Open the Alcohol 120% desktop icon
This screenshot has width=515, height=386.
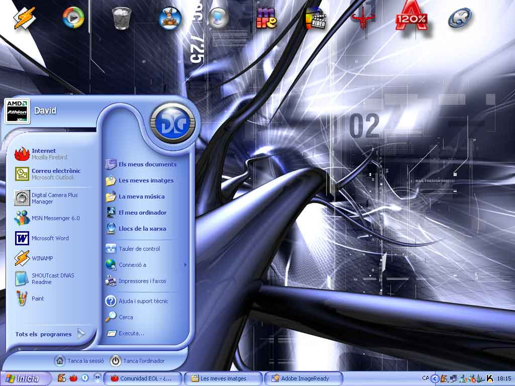coord(411,19)
